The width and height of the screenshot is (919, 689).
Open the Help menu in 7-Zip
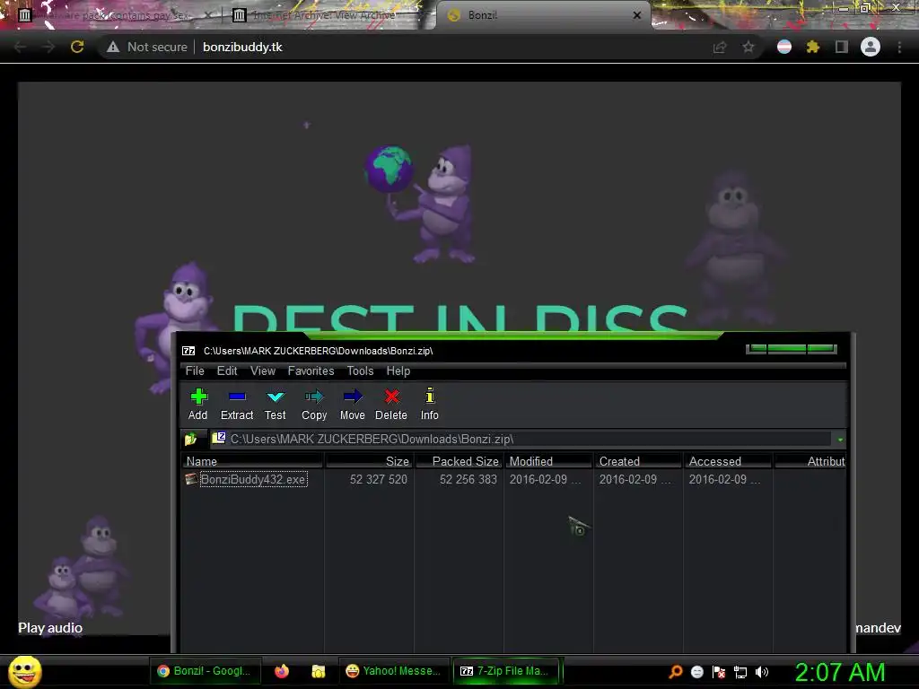click(398, 371)
